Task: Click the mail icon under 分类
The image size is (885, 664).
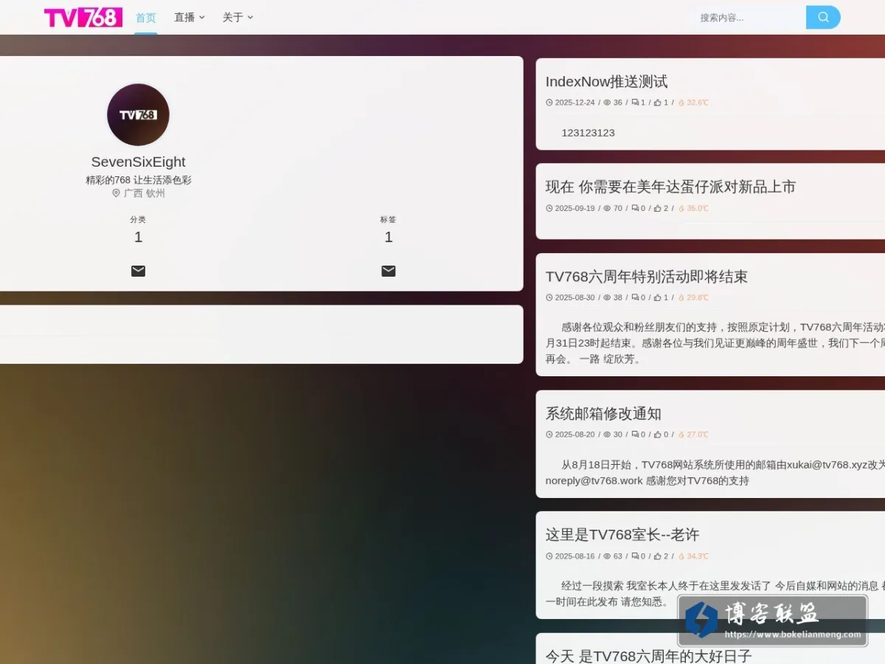Action: (138, 271)
